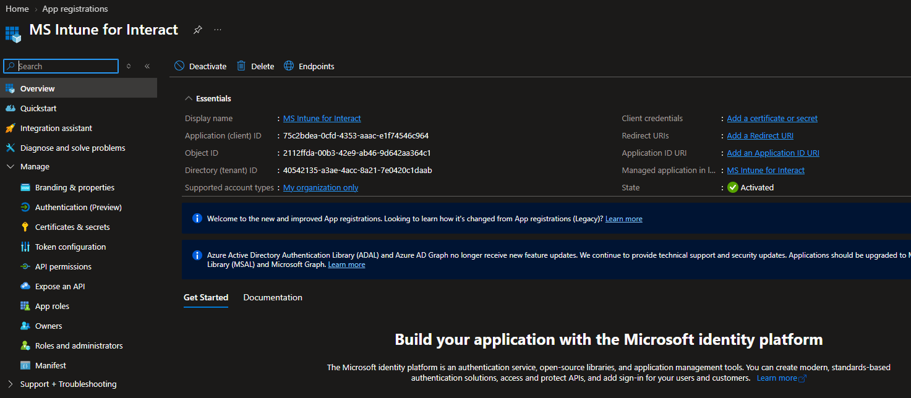Click the Integration assistant rocket icon

(x=9, y=128)
